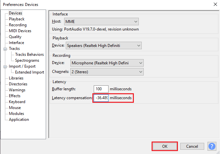Select the Tracks category label

[x=14, y=49]
